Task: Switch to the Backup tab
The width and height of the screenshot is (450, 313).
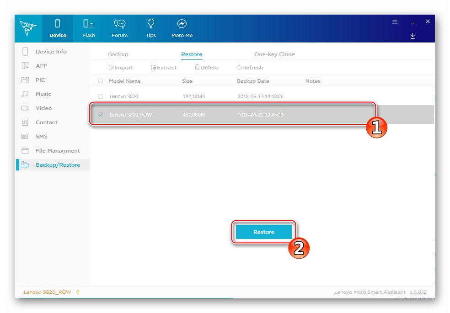Action: tap(118, 54)
